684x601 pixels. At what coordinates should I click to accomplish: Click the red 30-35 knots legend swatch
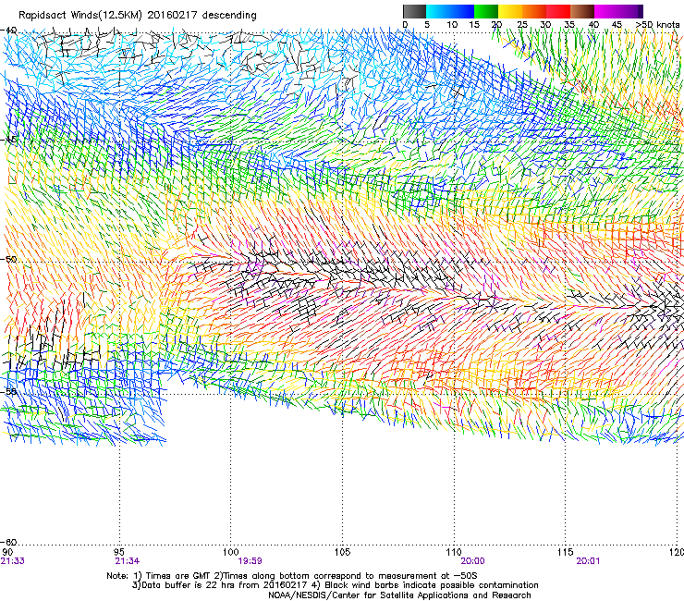click(x=558, y=11)
